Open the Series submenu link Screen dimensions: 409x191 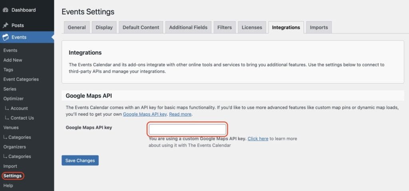pos(10,89)
